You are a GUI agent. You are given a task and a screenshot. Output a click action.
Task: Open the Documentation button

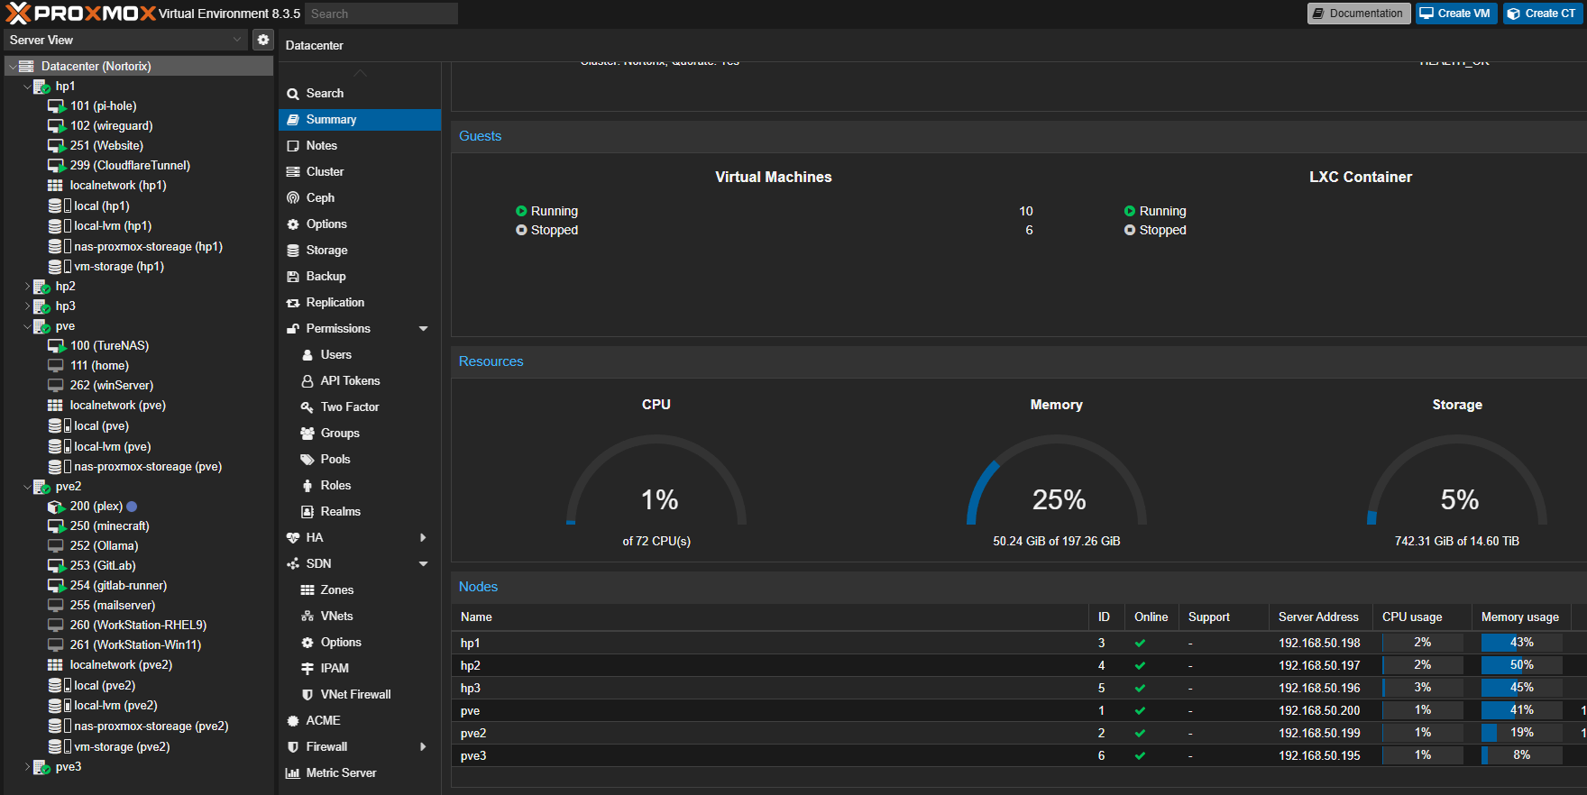1359,14
